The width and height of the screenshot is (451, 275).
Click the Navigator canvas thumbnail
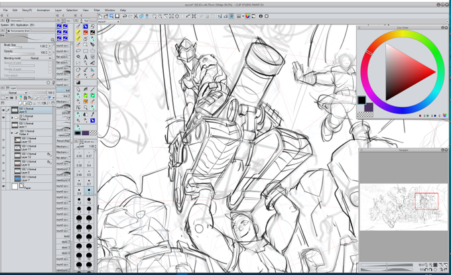click(403, 207)
